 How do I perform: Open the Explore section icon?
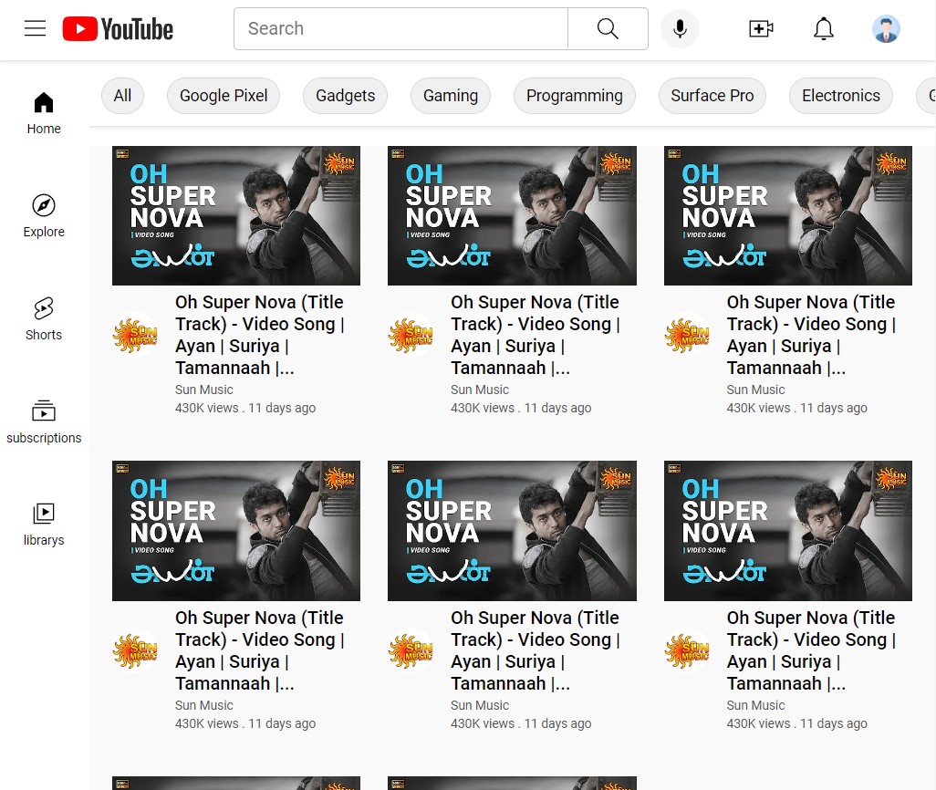[x=43, y=205]
